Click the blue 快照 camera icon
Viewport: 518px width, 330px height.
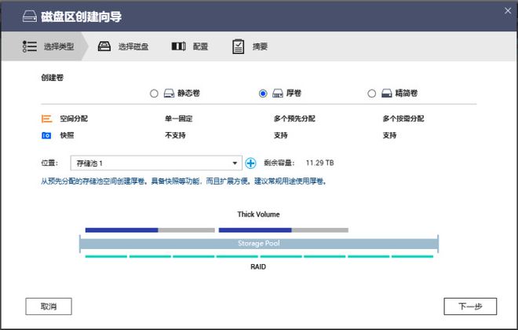(46, 135)
